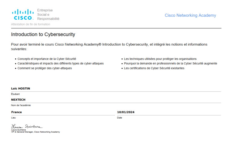This screenshot has height=151, width=232.
Task: Click the Entreprise Social e Responsabilité text
Action: click(x=48, y=15)
